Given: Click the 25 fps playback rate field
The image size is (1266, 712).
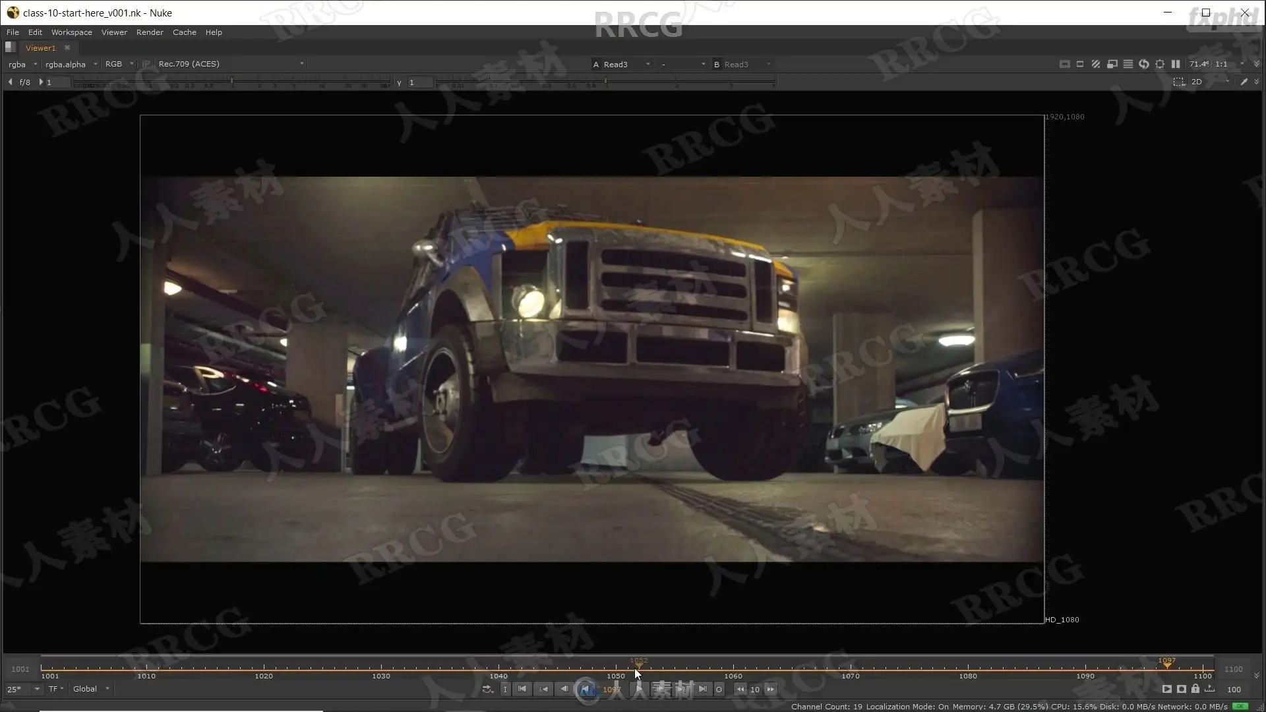Looking at the screenshot, I should pyautogui.click(x=18, y=690).
